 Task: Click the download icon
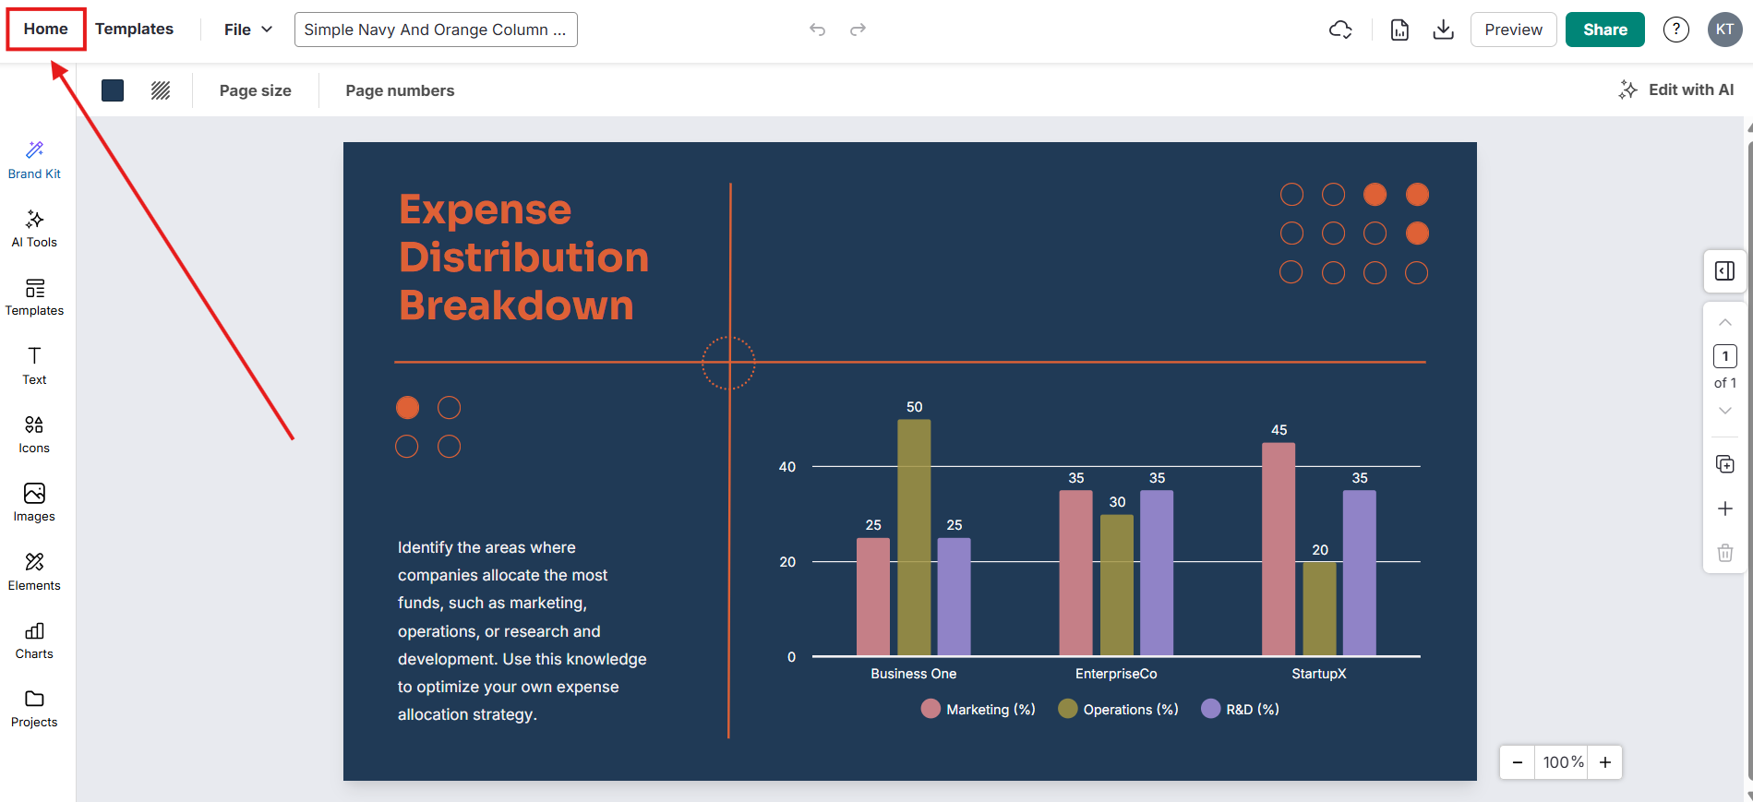coord(1443,30)
